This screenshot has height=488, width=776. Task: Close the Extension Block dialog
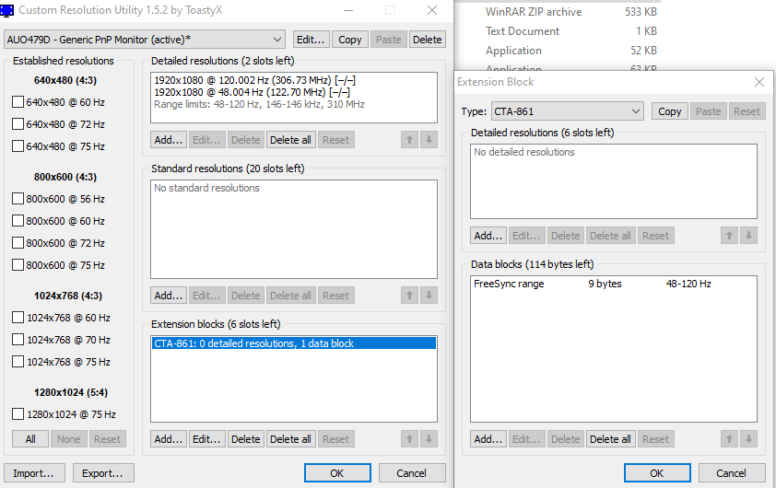[x=758, y=82]
